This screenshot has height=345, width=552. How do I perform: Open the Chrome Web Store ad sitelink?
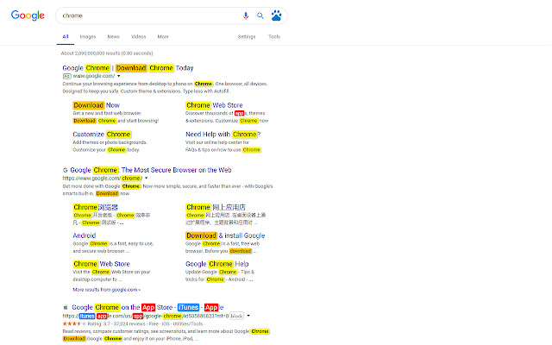[214, 105]
